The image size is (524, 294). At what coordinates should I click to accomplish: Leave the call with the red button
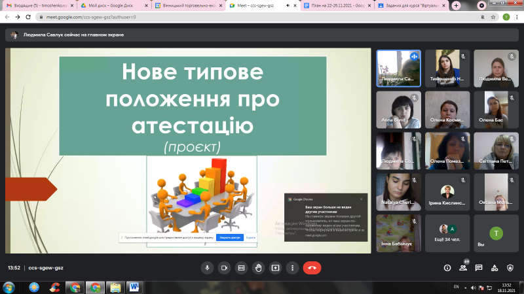(x=312, y=268)
